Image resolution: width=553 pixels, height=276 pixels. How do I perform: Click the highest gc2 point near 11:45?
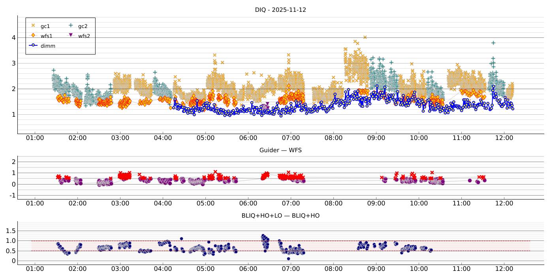coord(493,43)
